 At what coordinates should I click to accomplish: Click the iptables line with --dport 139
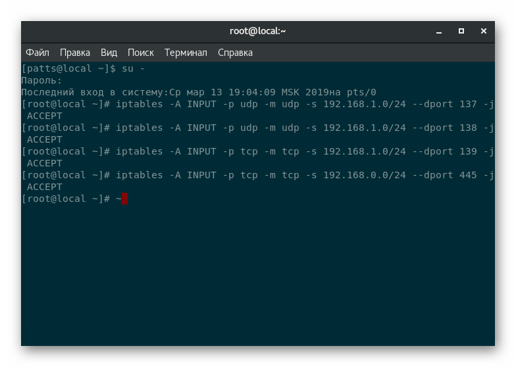pyautogui.click(x=258, y=151)
